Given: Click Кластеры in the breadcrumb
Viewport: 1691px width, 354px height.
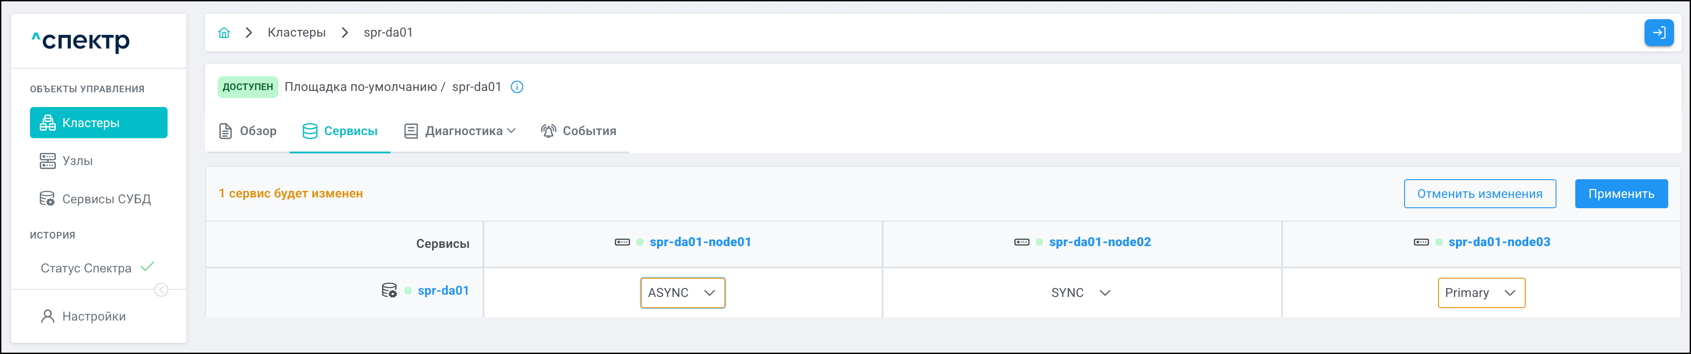Looking at the screenshot, I should pos(297,33).
